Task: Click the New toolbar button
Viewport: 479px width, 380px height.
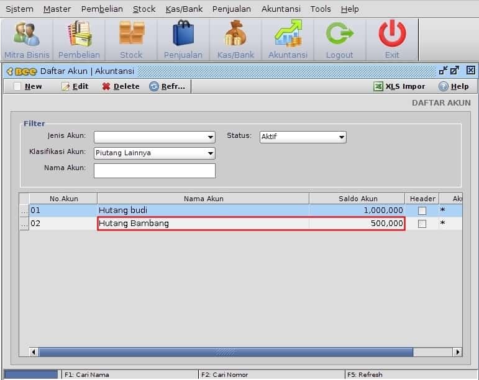Action: tap(28, 86)
